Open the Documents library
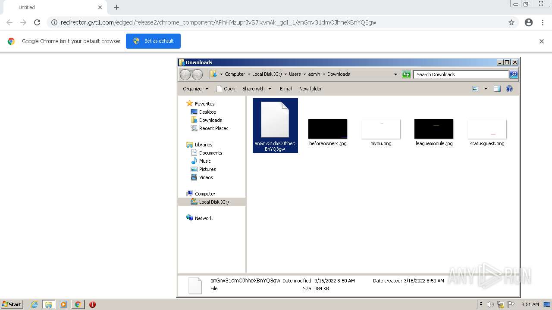The image size is (552, 310). 210,153
